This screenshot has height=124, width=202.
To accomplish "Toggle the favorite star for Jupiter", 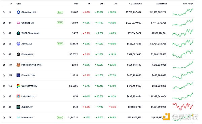I will tap(4, 107).
